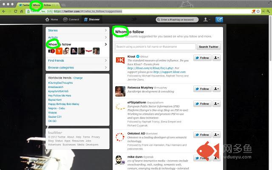The height and width of the screenshot is (170, 272).
Task: Select the Discover nav item
Action: (x=92, y=20)
